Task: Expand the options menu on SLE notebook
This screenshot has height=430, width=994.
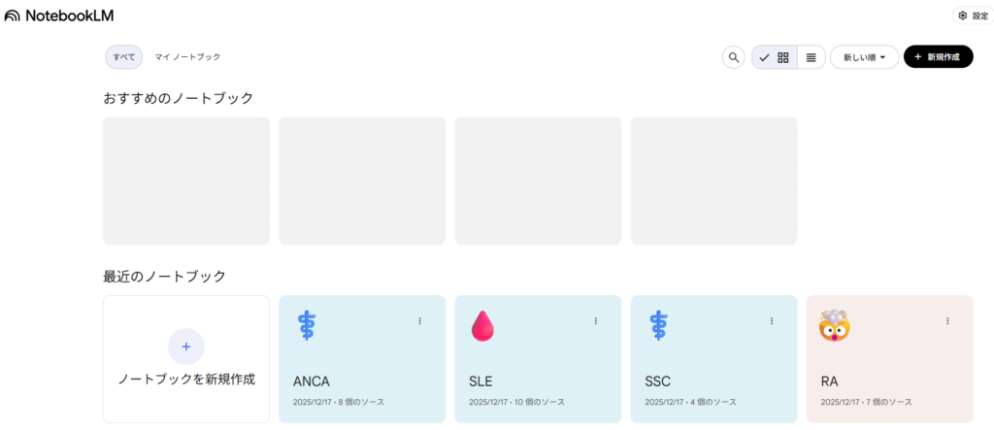Action: click(596, 320)
